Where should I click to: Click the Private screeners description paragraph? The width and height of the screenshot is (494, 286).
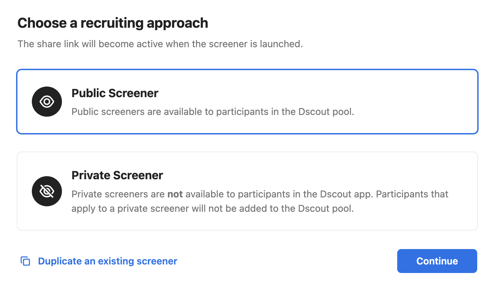coord(260,201)
